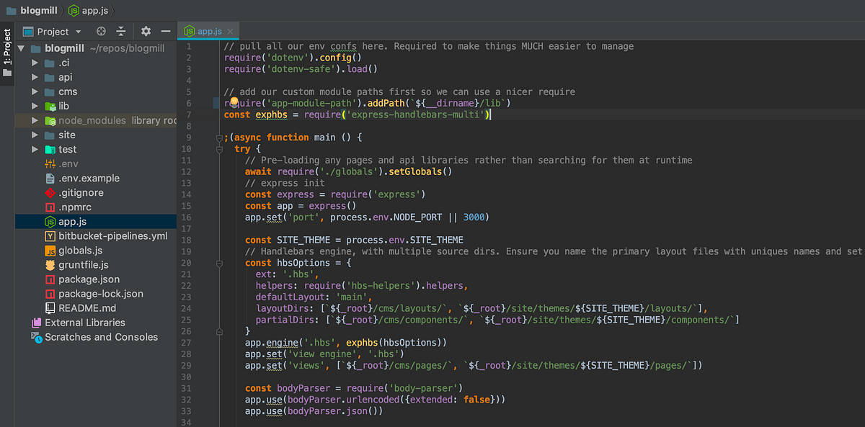This screenshot has width=865, height=427.
Task: Click the Scratches and Consoles icon
Action: (x=36, y=337)
